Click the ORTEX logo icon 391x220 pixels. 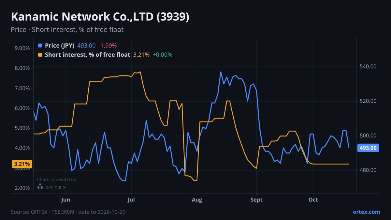pyautogui.click(x=40, y=187)
